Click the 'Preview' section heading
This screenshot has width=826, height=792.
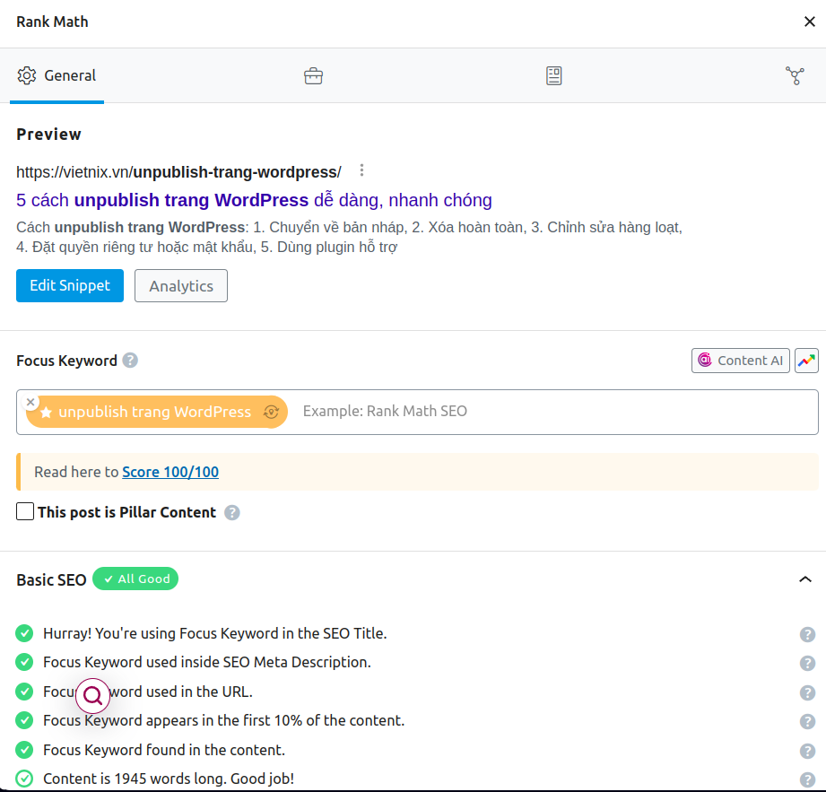tap(48, 135)
